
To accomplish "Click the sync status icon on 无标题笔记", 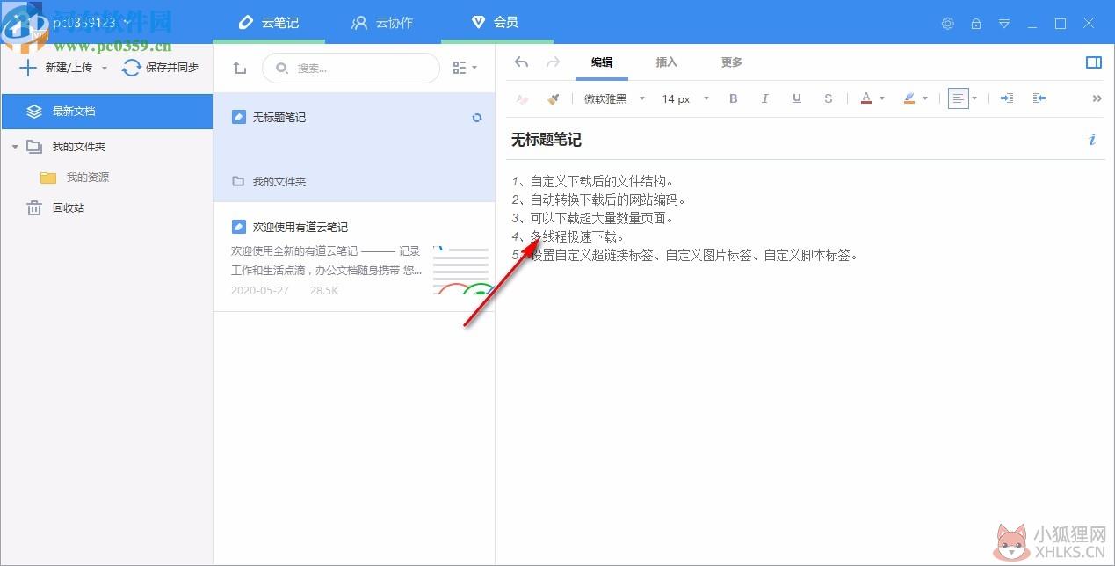I will (477, 117).
